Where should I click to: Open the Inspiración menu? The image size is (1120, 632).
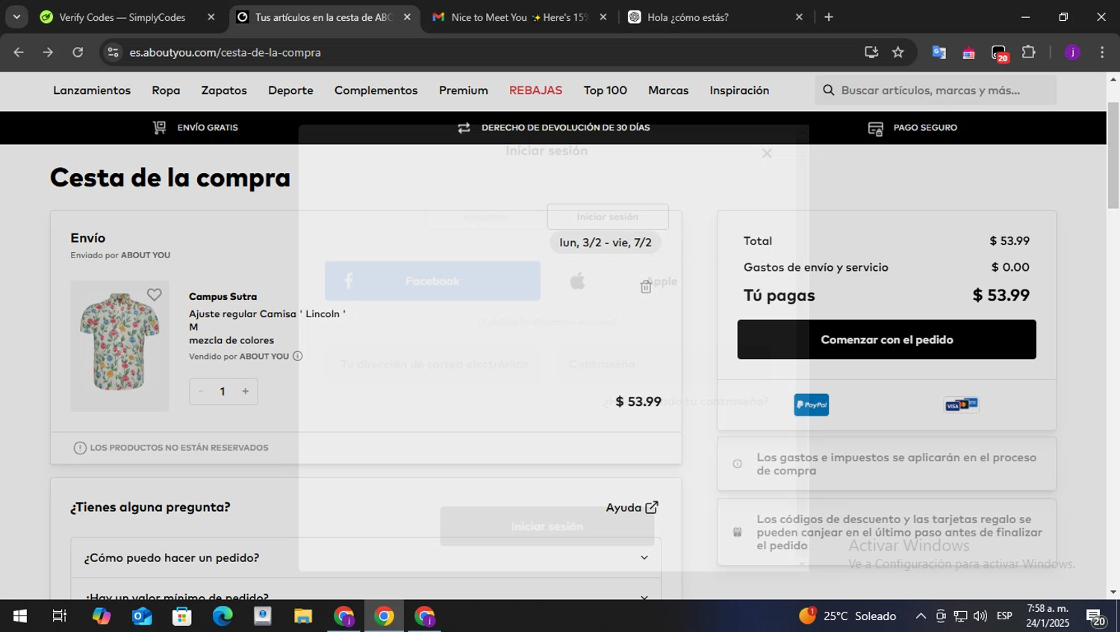pos(739,90)
